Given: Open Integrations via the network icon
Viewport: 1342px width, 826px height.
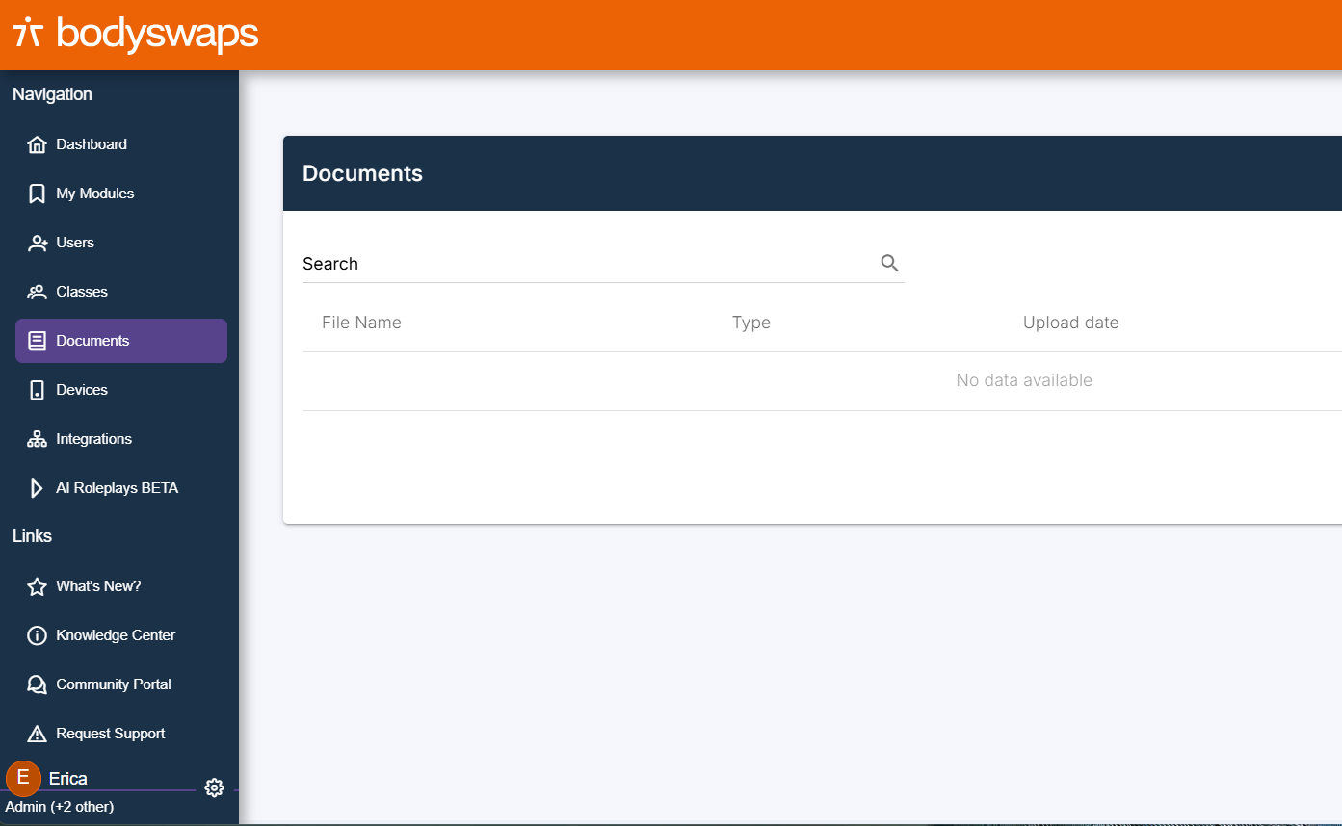Looking at the screenshot, I should [37, 438].
